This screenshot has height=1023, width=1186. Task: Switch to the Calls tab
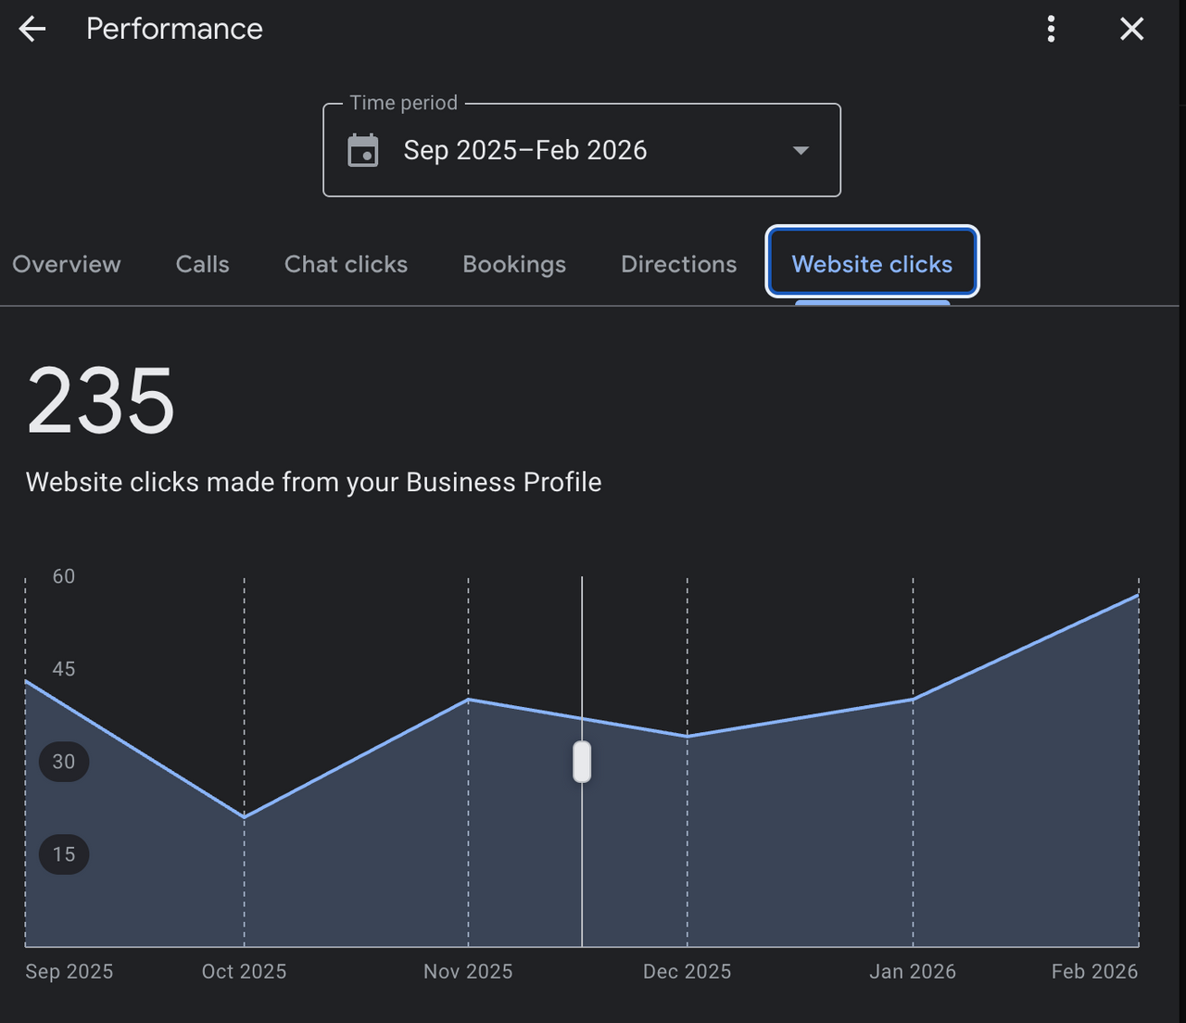(x=203, y=264)
